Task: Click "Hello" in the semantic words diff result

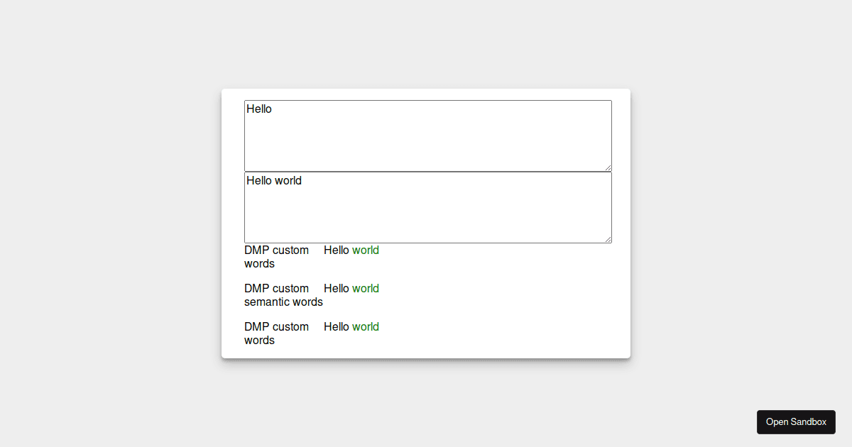Action: click(337, 289)
